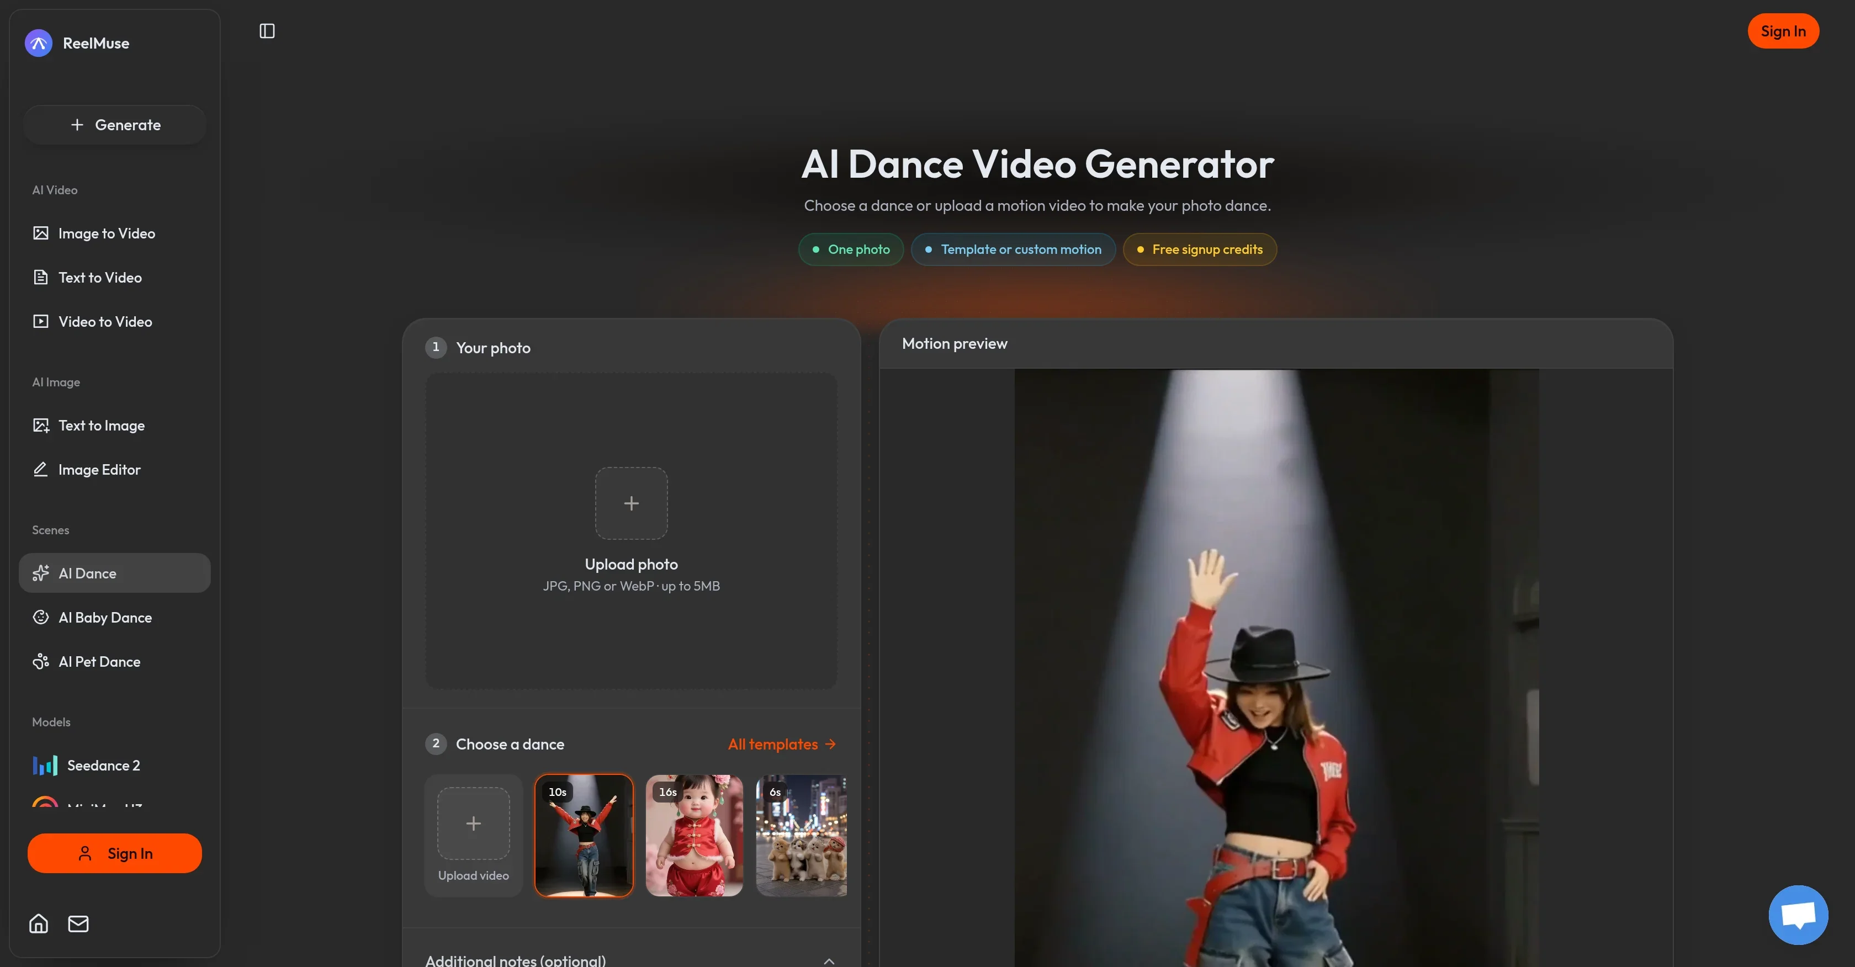Screen dimensions: 1855x967
Task: Click the Text to Video document icon
Action: [x=41, y=277]
